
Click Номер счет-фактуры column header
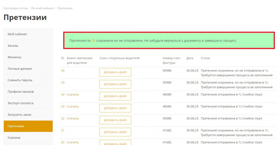coord(172,60)
